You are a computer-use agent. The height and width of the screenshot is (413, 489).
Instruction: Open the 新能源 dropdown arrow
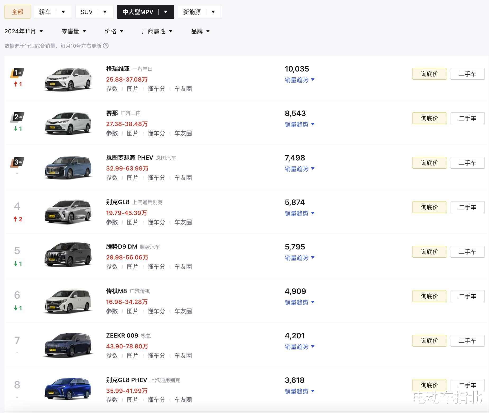(213, 12)
